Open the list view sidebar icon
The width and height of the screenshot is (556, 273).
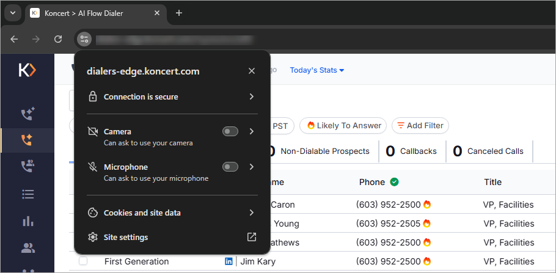27,194
